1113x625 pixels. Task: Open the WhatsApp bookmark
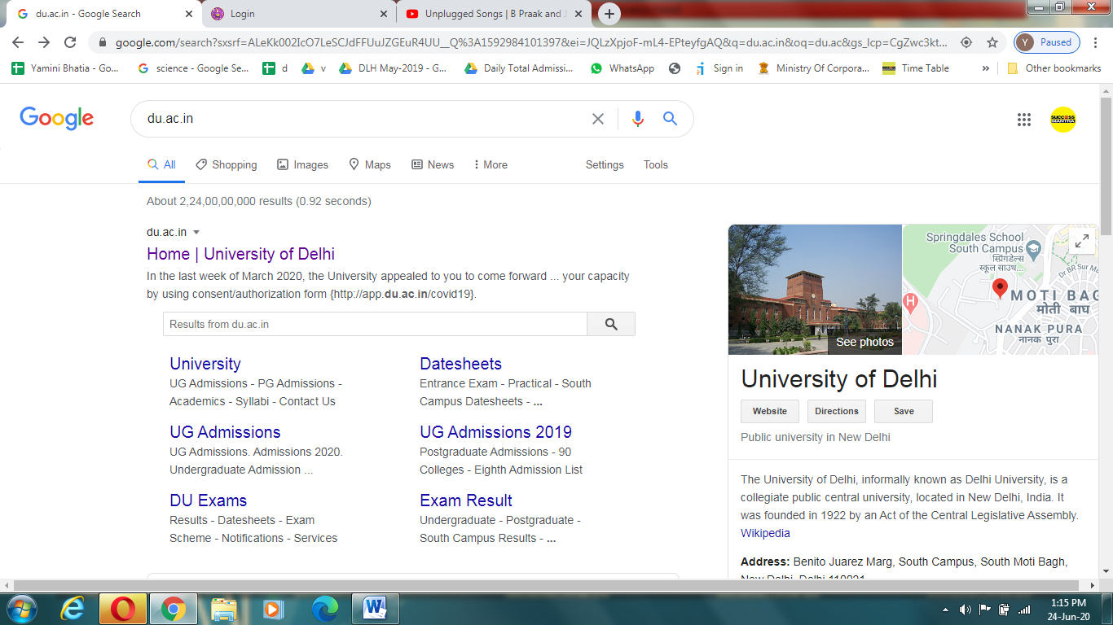pyautogui.click(x=622, y=68)
